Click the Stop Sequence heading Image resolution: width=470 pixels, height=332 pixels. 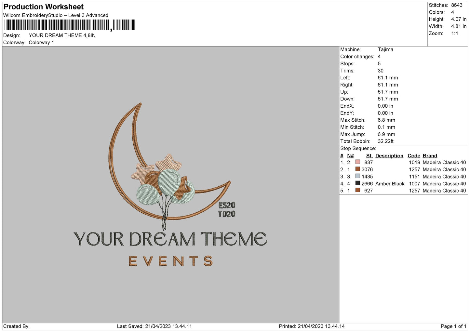coord(358,148)
